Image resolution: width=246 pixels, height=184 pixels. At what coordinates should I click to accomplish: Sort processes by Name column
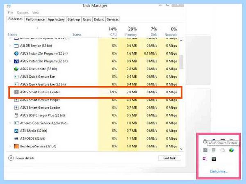13,34
